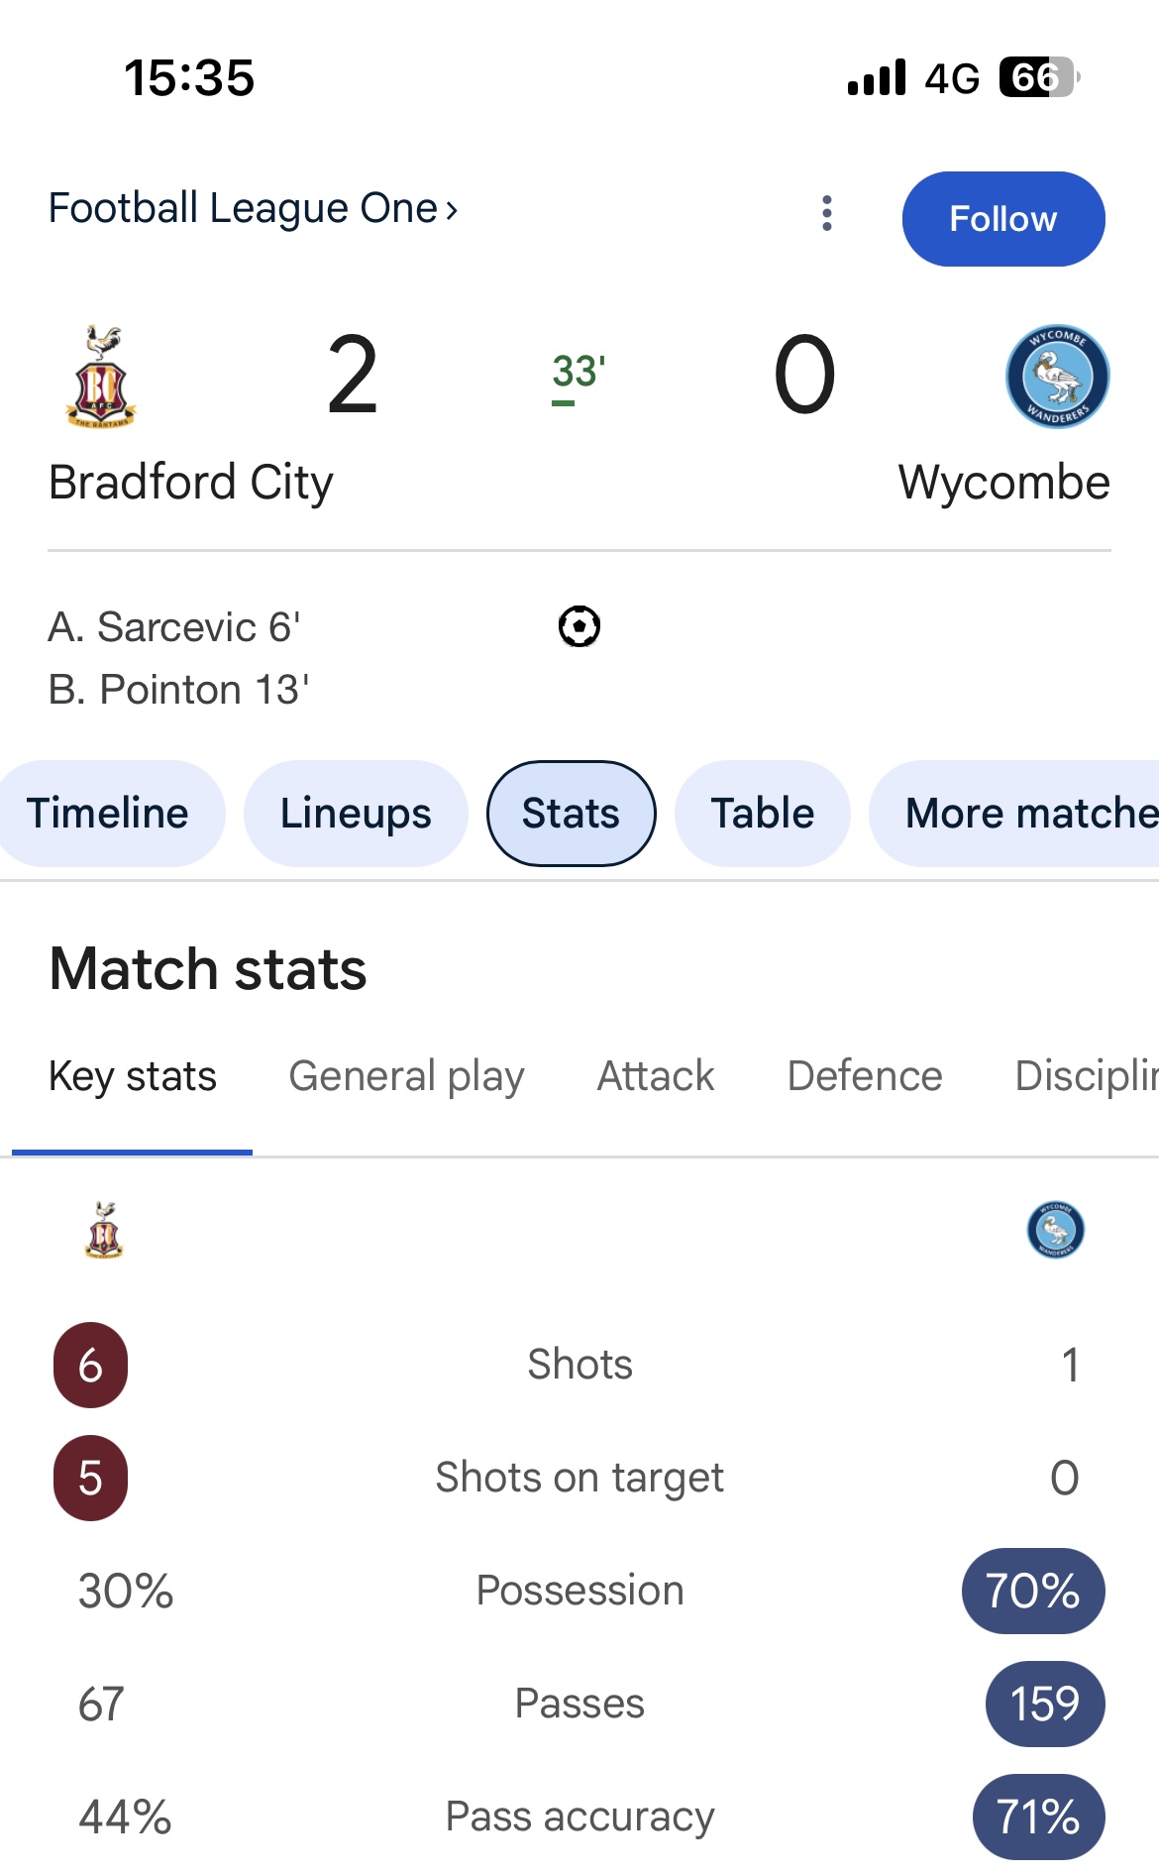The height and width of the screenshot is (1874, 1159).
Task: Tap small Wycombe crest above the stats
Action: pos(1055,1230)
